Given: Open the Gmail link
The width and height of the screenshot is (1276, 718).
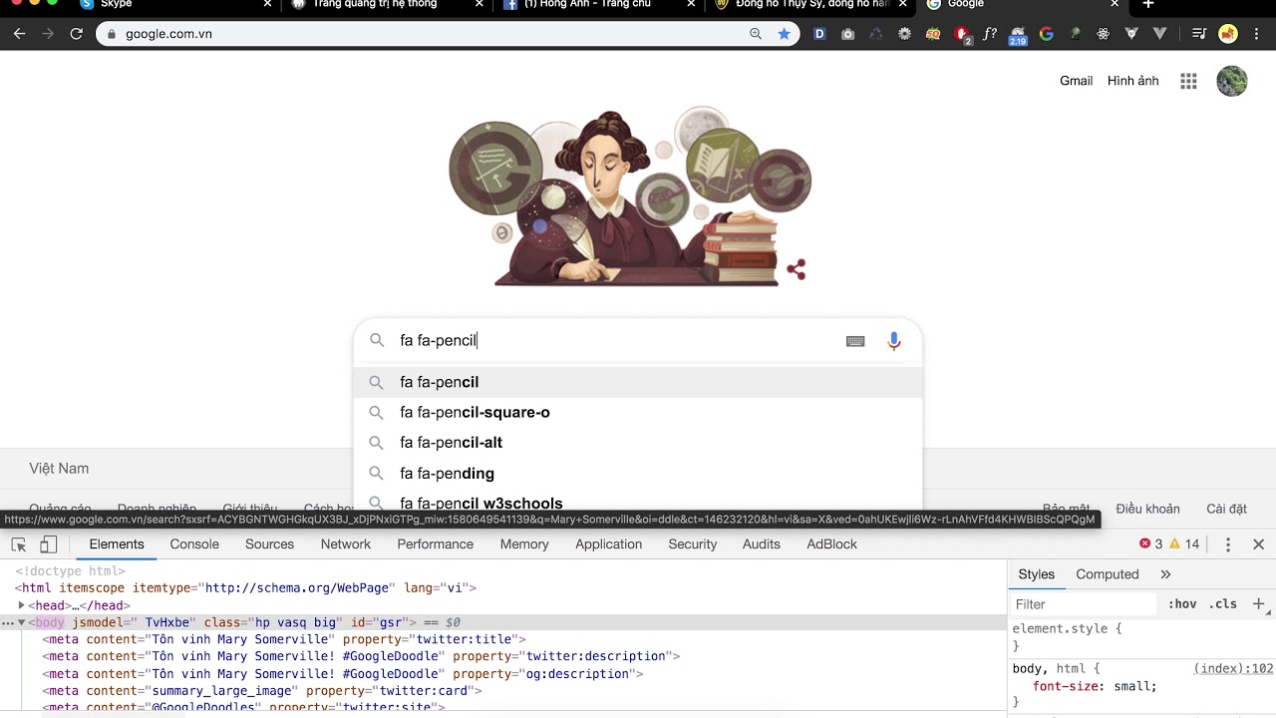Looking at the screenshot, I should click(1076, 81).
